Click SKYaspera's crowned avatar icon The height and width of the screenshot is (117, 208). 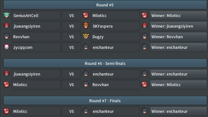pyautogui.click(x=86, y=25)
